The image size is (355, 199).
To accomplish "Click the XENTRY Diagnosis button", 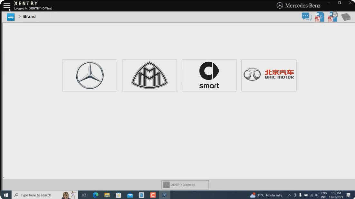I will click(185, 185).
